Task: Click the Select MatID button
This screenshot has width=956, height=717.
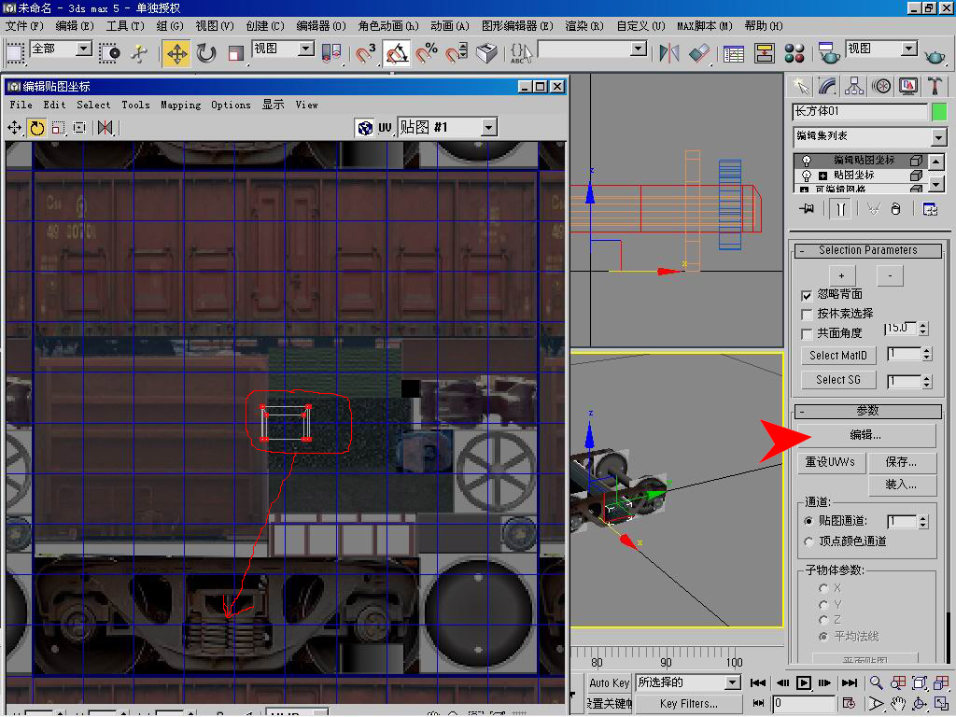Action: 837,356
